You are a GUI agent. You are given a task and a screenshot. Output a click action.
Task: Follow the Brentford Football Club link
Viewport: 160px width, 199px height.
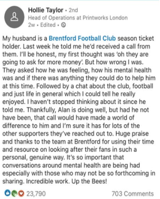82,38
